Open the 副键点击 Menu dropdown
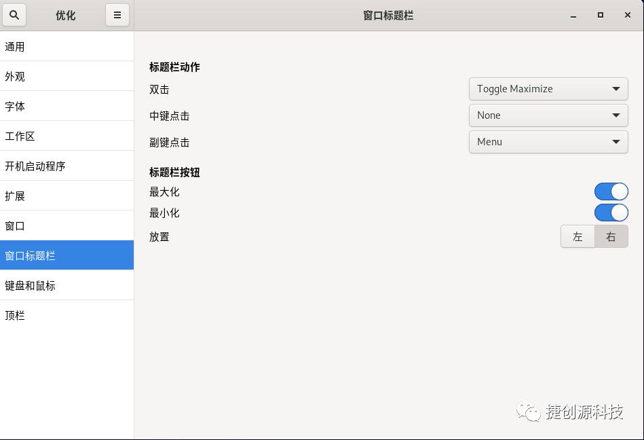644x440 pixels. click(548, 142)
